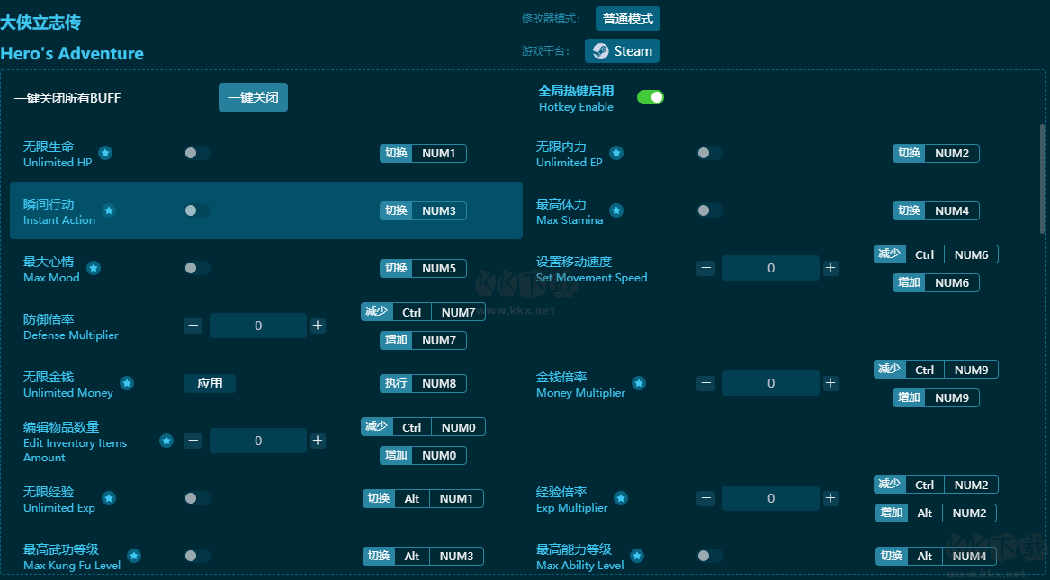
Task: Enable the Unlimited Exp toggle
Action: click(x=197, y=498)
